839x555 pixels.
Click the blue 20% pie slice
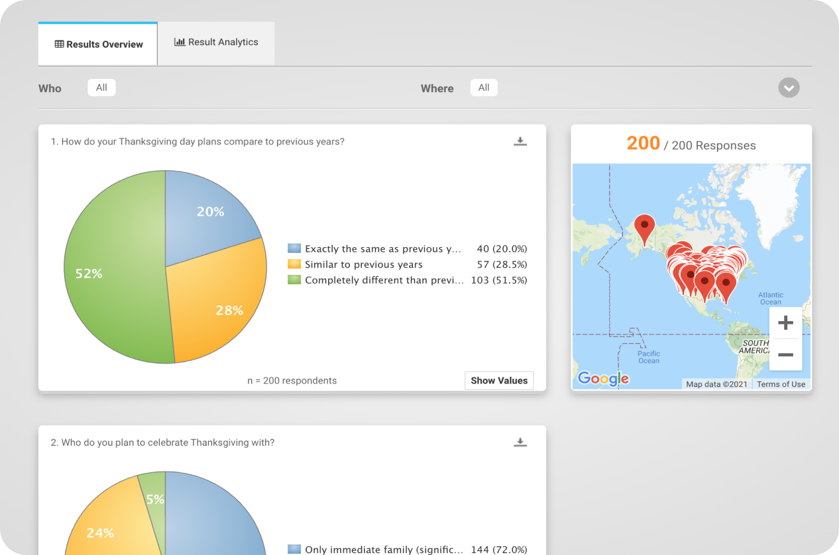coord(209,212)
